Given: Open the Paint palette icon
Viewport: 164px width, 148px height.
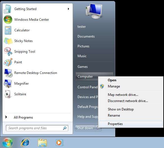Looking at the screenshot, I should (8, 62).
